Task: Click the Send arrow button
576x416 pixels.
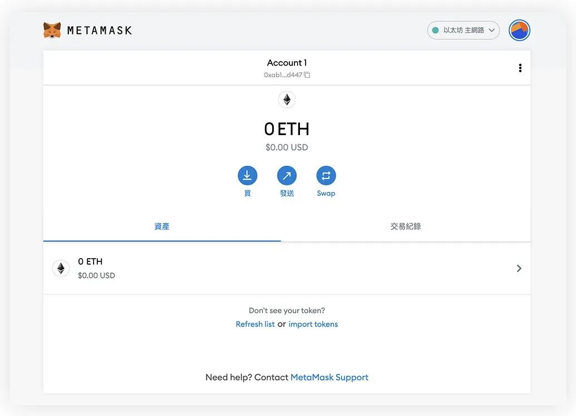Action: [x=287, y=176]
